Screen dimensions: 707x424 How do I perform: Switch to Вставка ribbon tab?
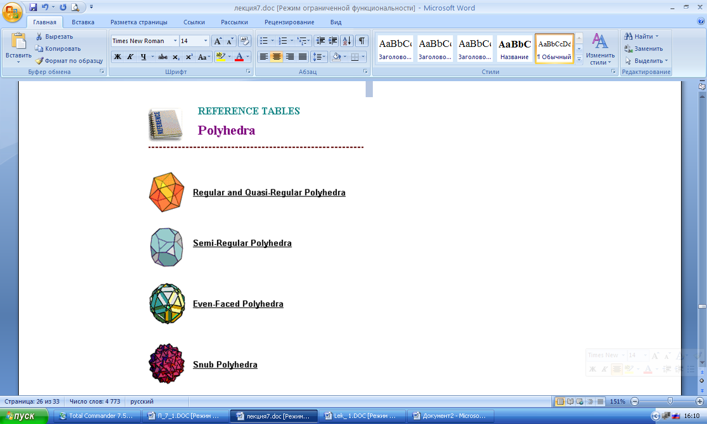click(83, 22)
